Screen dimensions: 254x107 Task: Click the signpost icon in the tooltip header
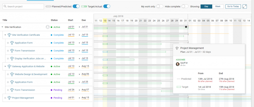[177, 48]
